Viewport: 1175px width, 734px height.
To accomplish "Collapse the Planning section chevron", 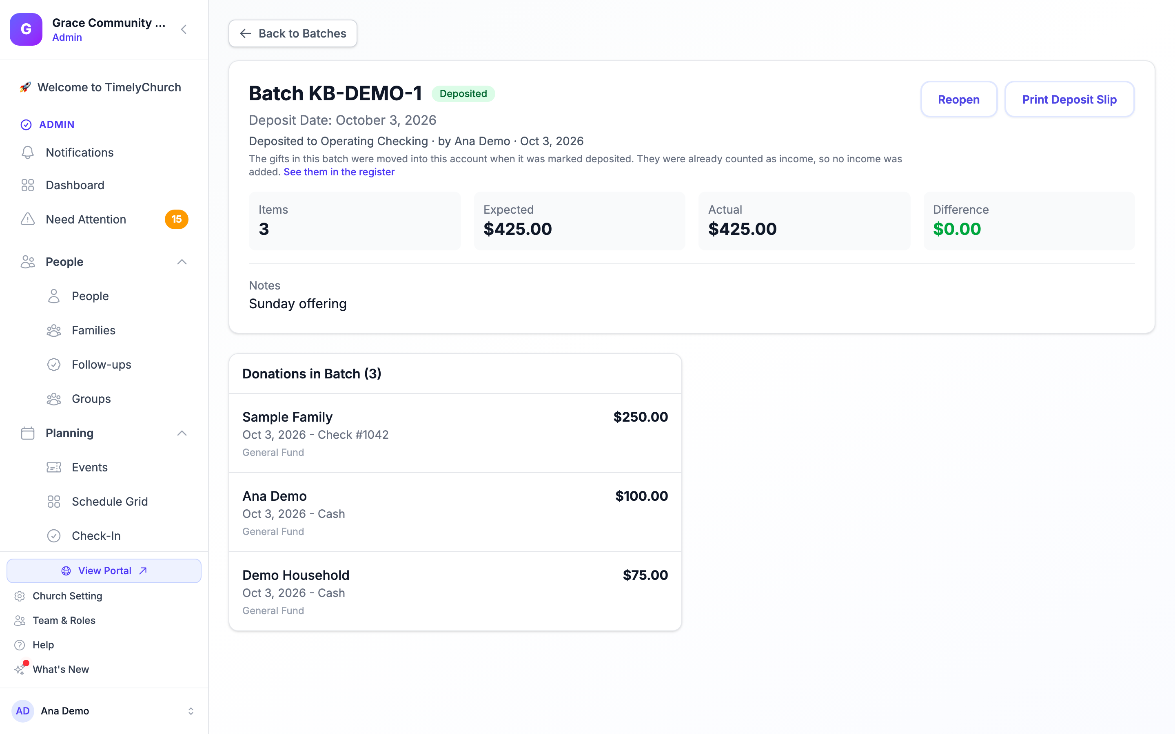I will [x=182, y=433].
